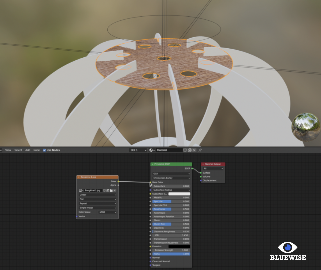The image size is (321, 270).
Task: Open the Add menu in node editor
Action: 28,150
